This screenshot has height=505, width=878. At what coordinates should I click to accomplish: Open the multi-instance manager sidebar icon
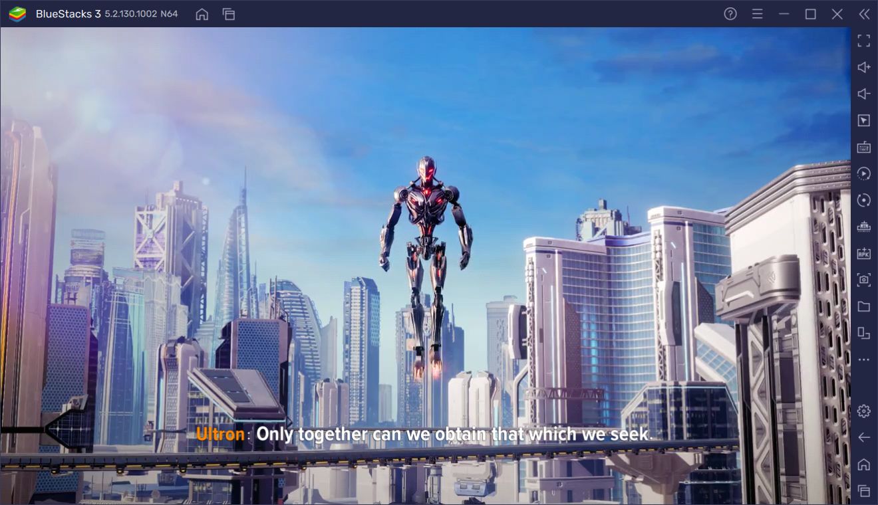pos(864,333)
